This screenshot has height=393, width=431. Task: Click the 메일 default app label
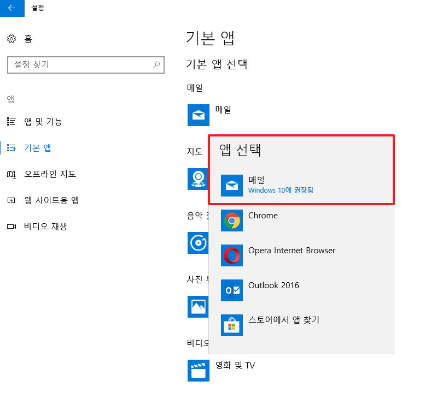(x=223, y=110)
